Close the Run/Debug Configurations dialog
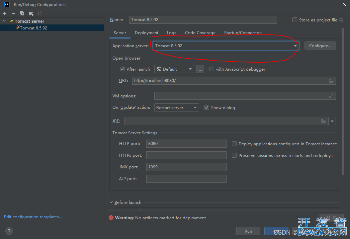Screen dimensions: 350x239 point(344,4)
